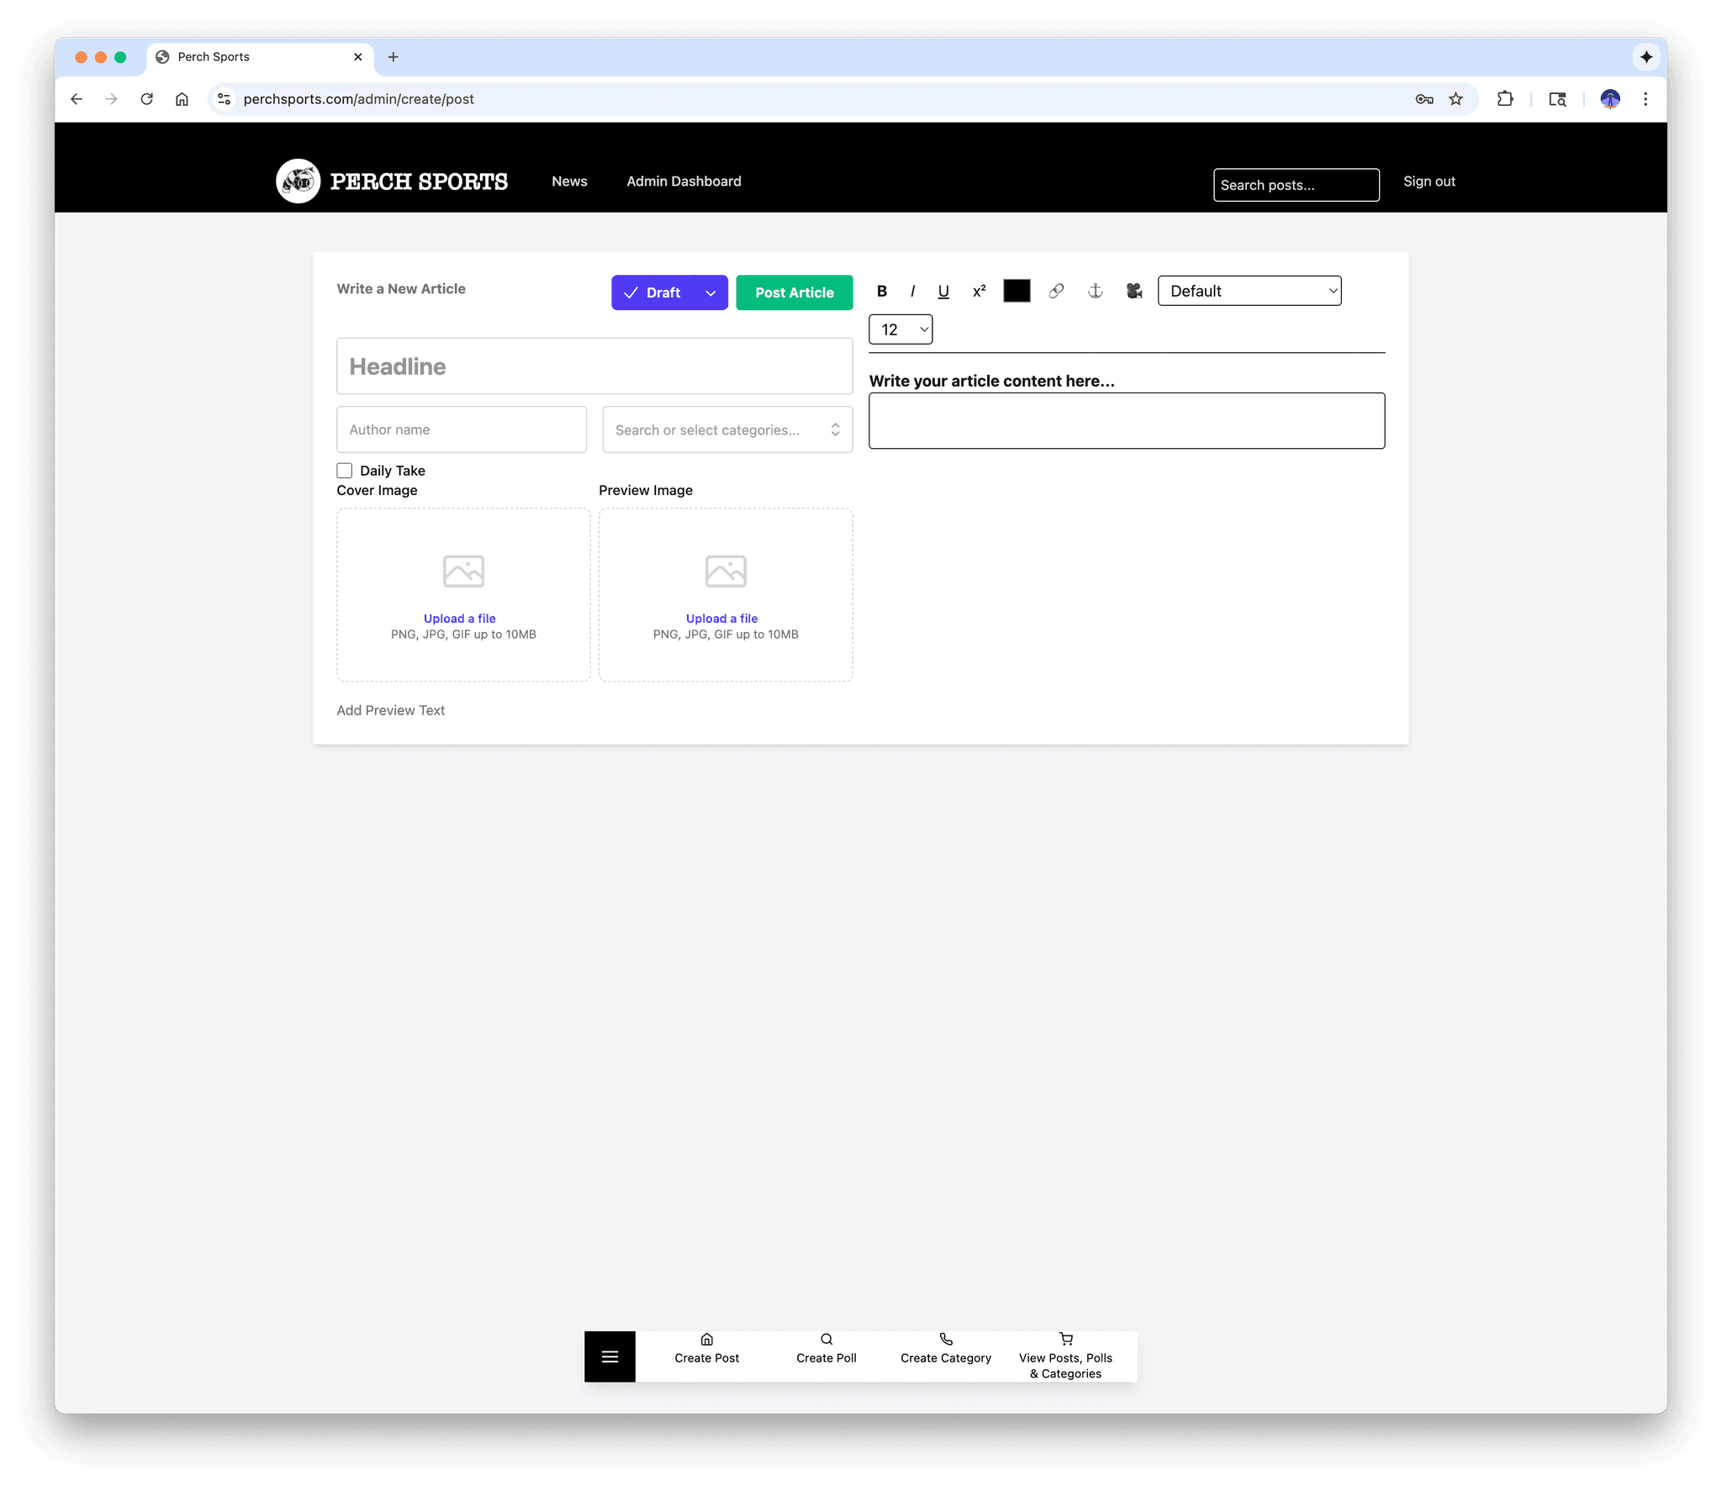Open the black text color swatch

[1017, 291]
